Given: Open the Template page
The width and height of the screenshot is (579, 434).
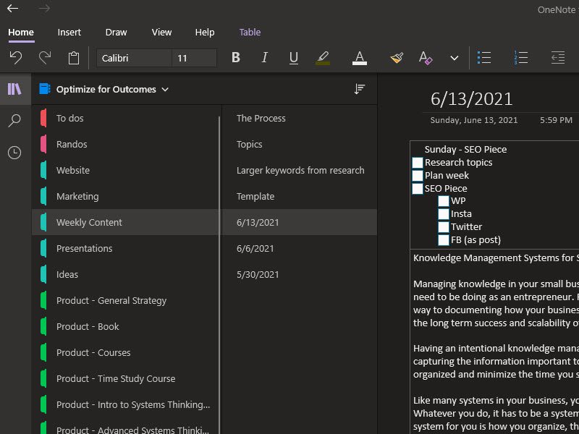Looking at the screenshot, I should click(300, 196).
